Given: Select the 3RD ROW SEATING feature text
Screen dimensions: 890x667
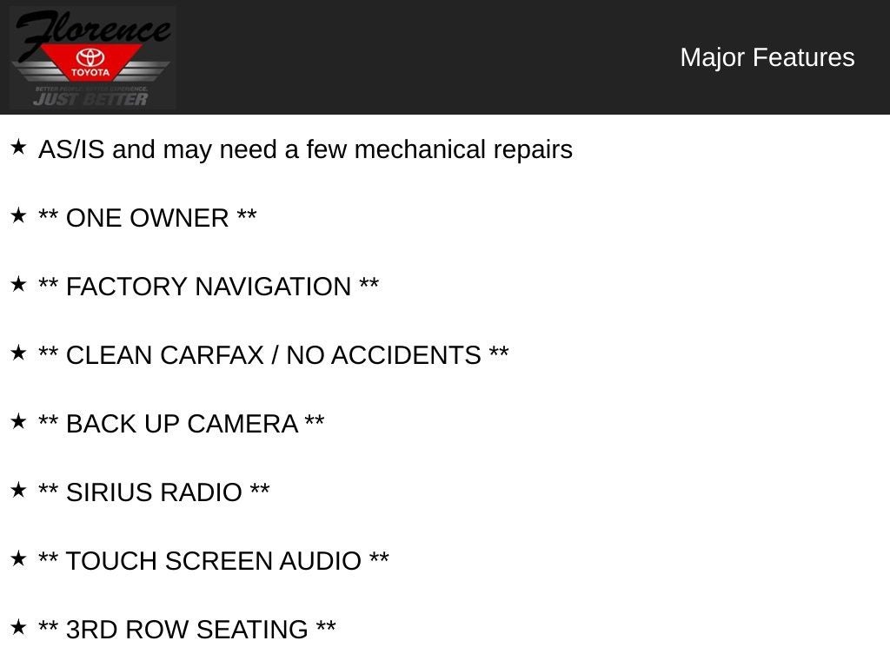Looking at the screenshot, I should click(x=187, y=630).
